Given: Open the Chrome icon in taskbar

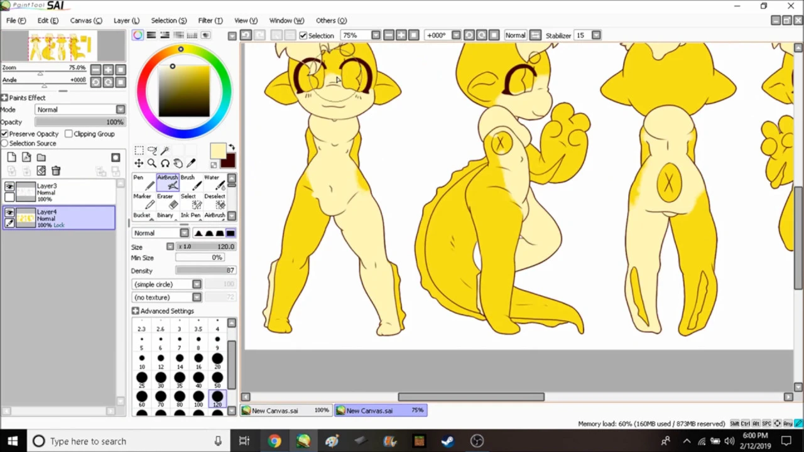Looking at the screenshot, I should pos(274,441).
